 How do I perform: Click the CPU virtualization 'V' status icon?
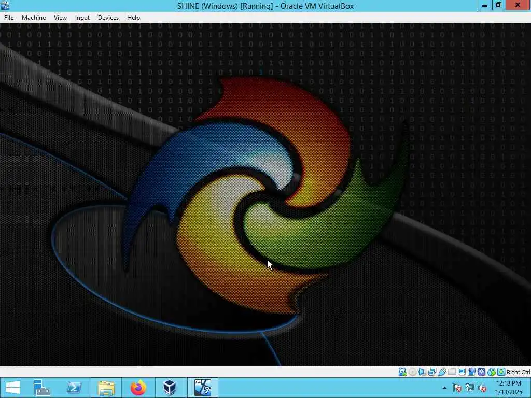481,372
